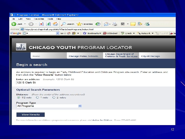Viewport: 185px width, 139px height.
Task: Open the Program Type dropdown
Action: (49, 106)
